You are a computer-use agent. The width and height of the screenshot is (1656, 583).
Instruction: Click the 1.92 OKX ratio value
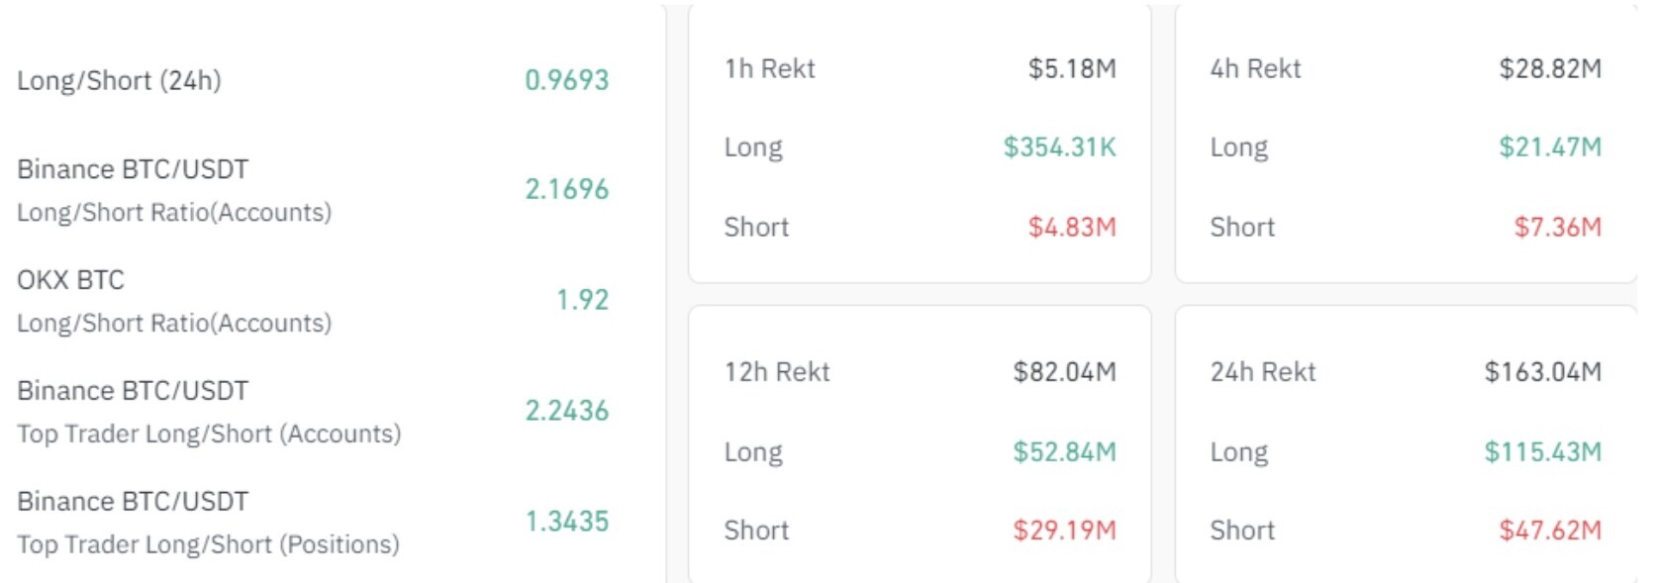click(582, 300)
